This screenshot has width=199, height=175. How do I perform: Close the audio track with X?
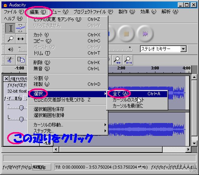pyautogui.click(x=6, y=79)
